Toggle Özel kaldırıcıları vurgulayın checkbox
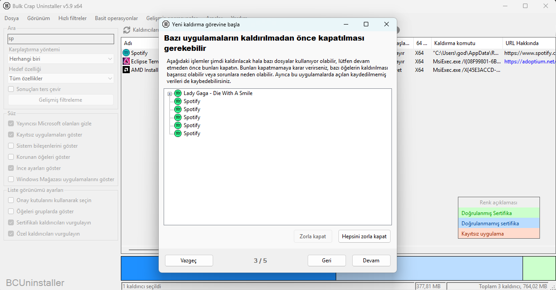Screen dimensions: 556x290 [x=12, y=234]
